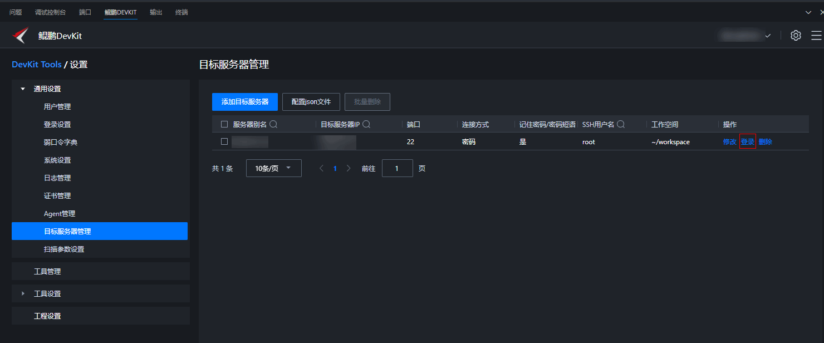Image resolution: width=824 pixels, height=343 pixels.
Task: Click the 删除 link for the server
Action: point(766,141)
